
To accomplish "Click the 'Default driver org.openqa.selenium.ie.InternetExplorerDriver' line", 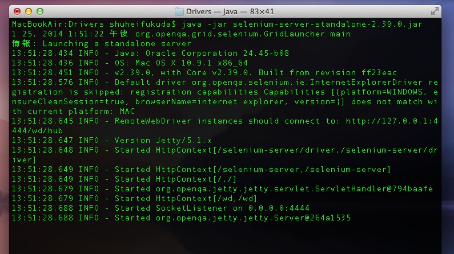I will tap(268, 82).
